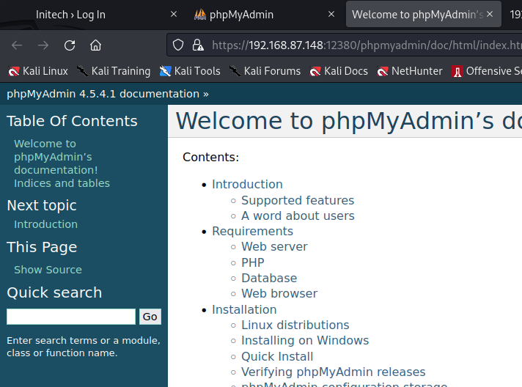Reload the page with the refresh icon
This screenshot has height=387, width=522.
pyautogui.click(x=70, y=45)
